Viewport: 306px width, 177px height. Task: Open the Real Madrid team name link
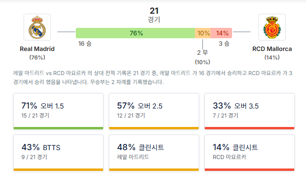(37, 49)
